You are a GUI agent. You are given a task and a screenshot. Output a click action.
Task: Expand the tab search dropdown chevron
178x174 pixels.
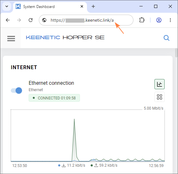(7, 6)
